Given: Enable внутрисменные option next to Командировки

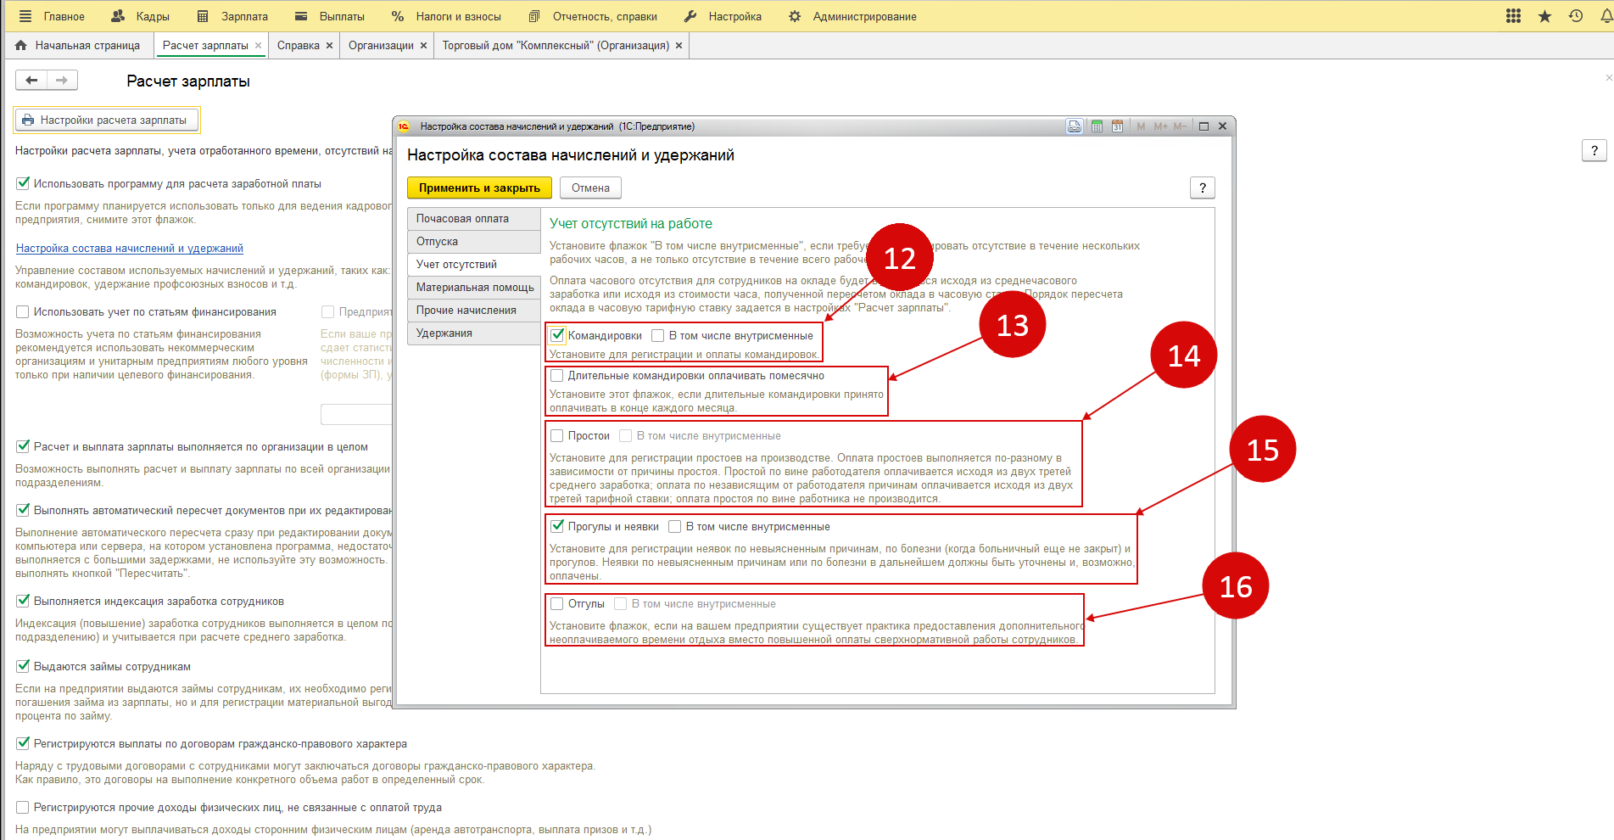Looking at the screenshot, I should pyautogui.click(x=658, y=336).
